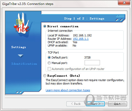Open Learn more about connection types link

pos(68,90)
